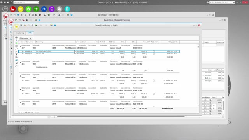Click the Levperiod/datum column header

click(x=82, y=42)
